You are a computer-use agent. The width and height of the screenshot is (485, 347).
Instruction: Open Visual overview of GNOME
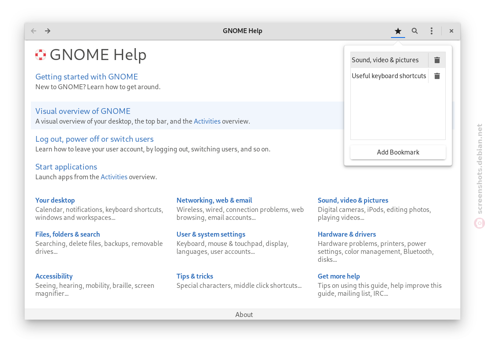pos(83,111)
